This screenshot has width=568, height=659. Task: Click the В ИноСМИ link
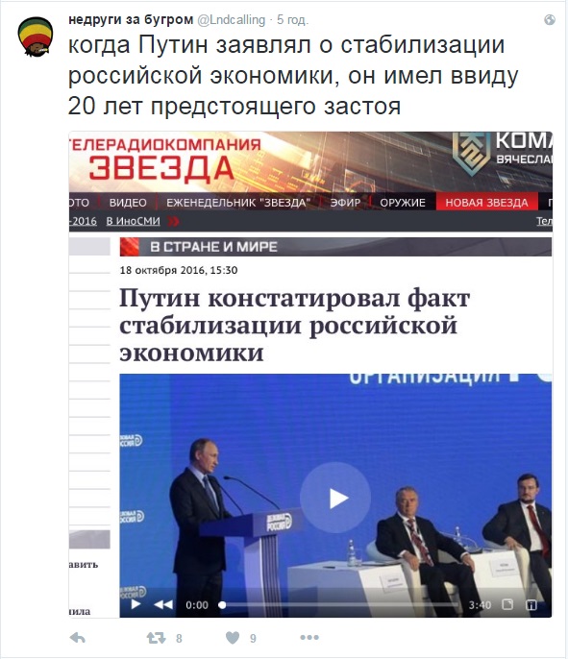pos(133,221)
